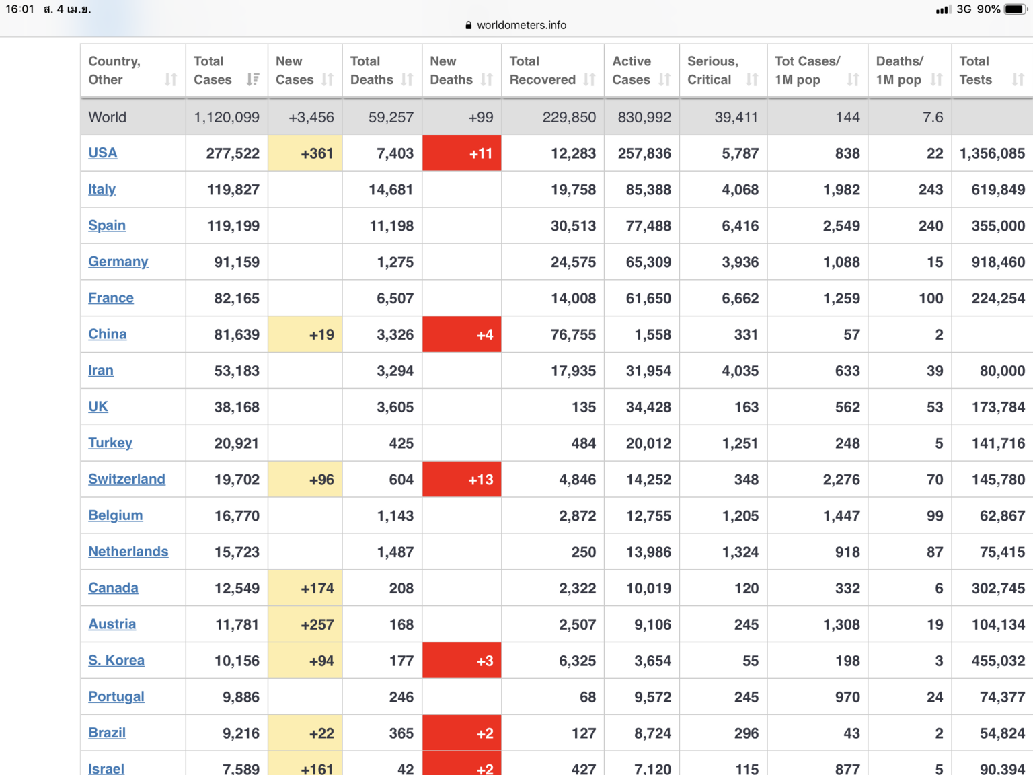Sort by New Cases using its arrows
This screenshot has height=775, width=1033.
pos(328,80)
